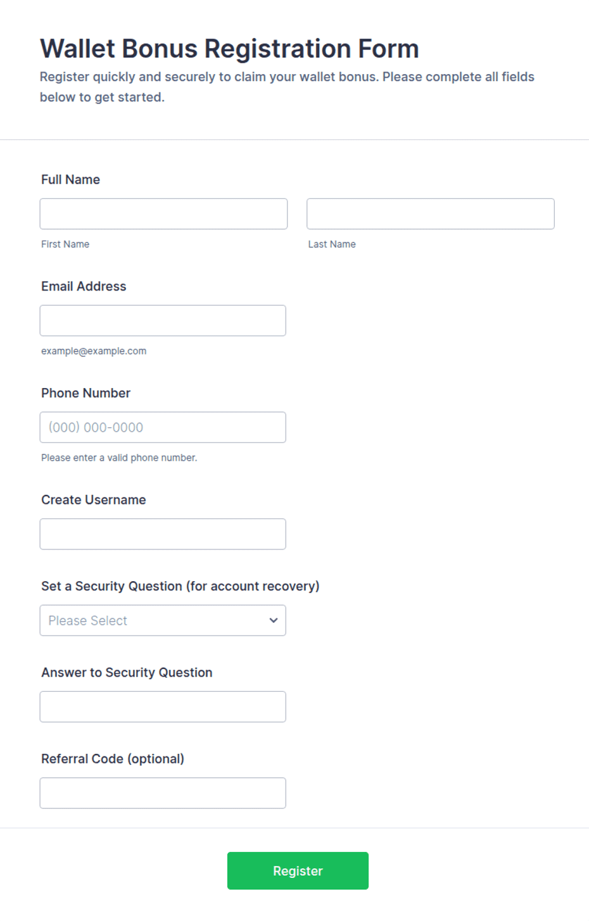Click the 'Create Username' label
Image resolution: width=589 pixels, height=921 pixels.
coord(94,500)
